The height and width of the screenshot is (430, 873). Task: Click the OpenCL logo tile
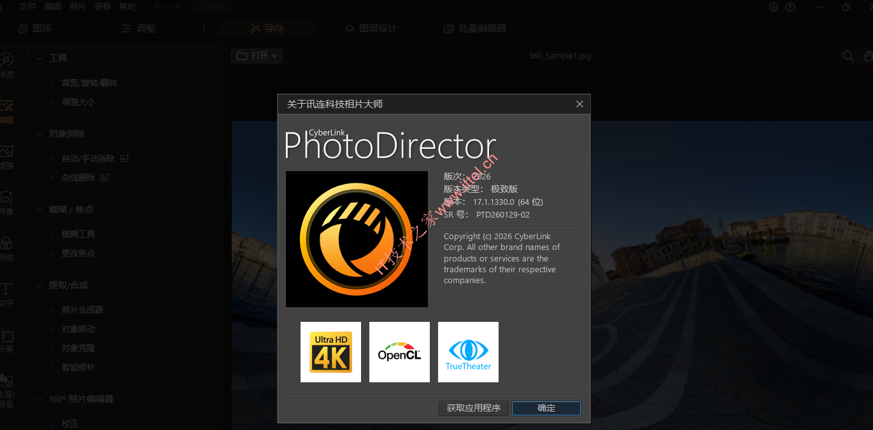[x=399, y=352]
